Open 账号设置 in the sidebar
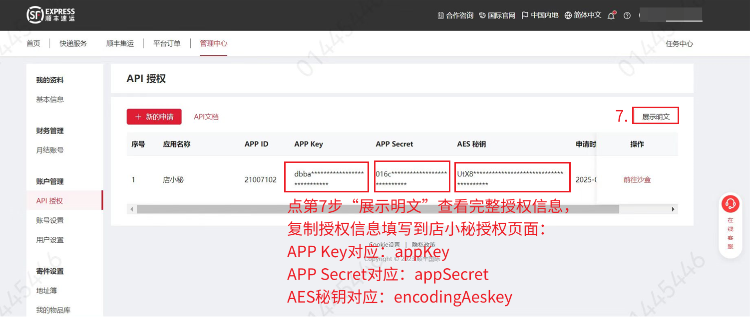This screenshot has width=750, height=319. click(x=50, y=220)
